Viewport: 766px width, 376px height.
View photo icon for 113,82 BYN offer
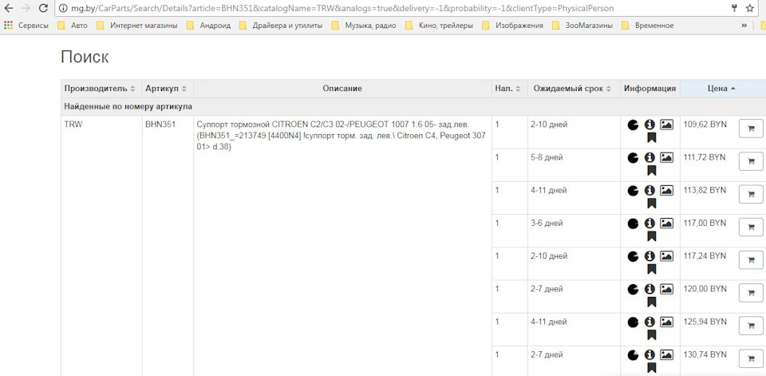(x=666, y=190)
